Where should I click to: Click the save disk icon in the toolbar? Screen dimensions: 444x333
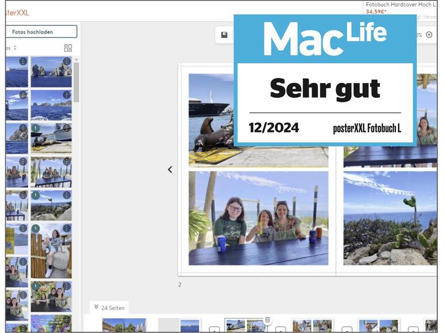coord(224,35)
